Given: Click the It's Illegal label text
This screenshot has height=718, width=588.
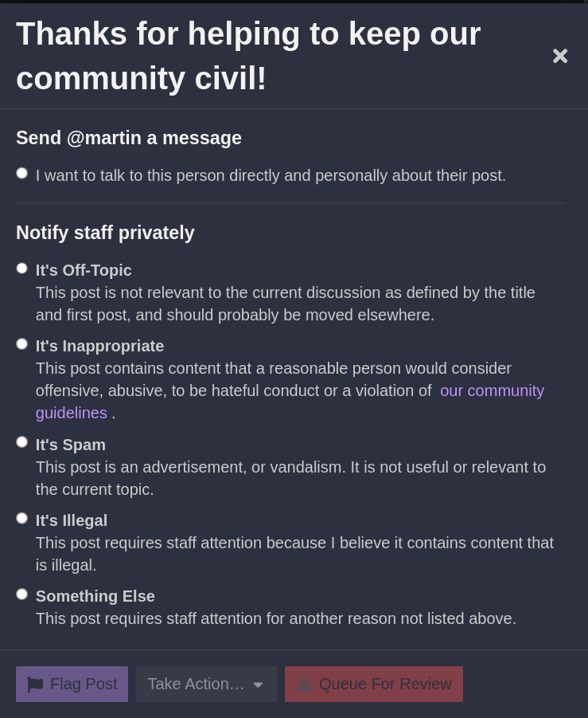Looking at the screenshot, I should [x=72, y=520].
